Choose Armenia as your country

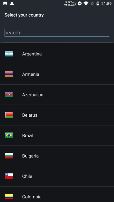57,74
